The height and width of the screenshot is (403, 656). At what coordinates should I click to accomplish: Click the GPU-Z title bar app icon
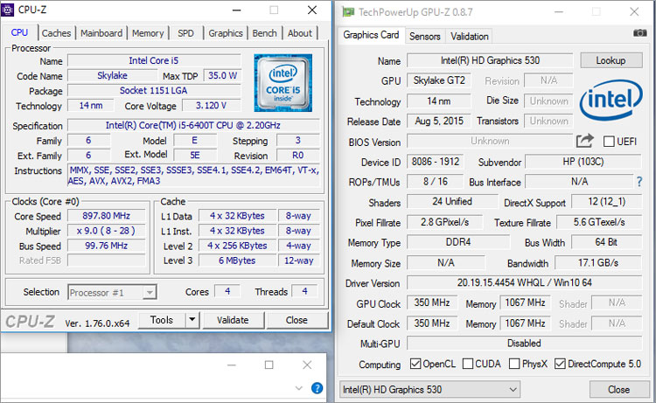coord(347,11)
